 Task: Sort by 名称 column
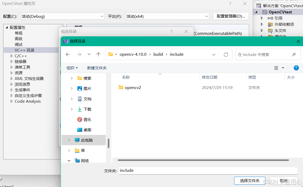pos(126,77)
